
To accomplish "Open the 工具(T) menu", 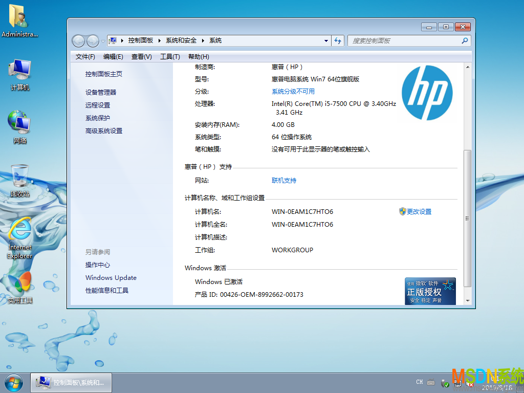I will 170,57.
